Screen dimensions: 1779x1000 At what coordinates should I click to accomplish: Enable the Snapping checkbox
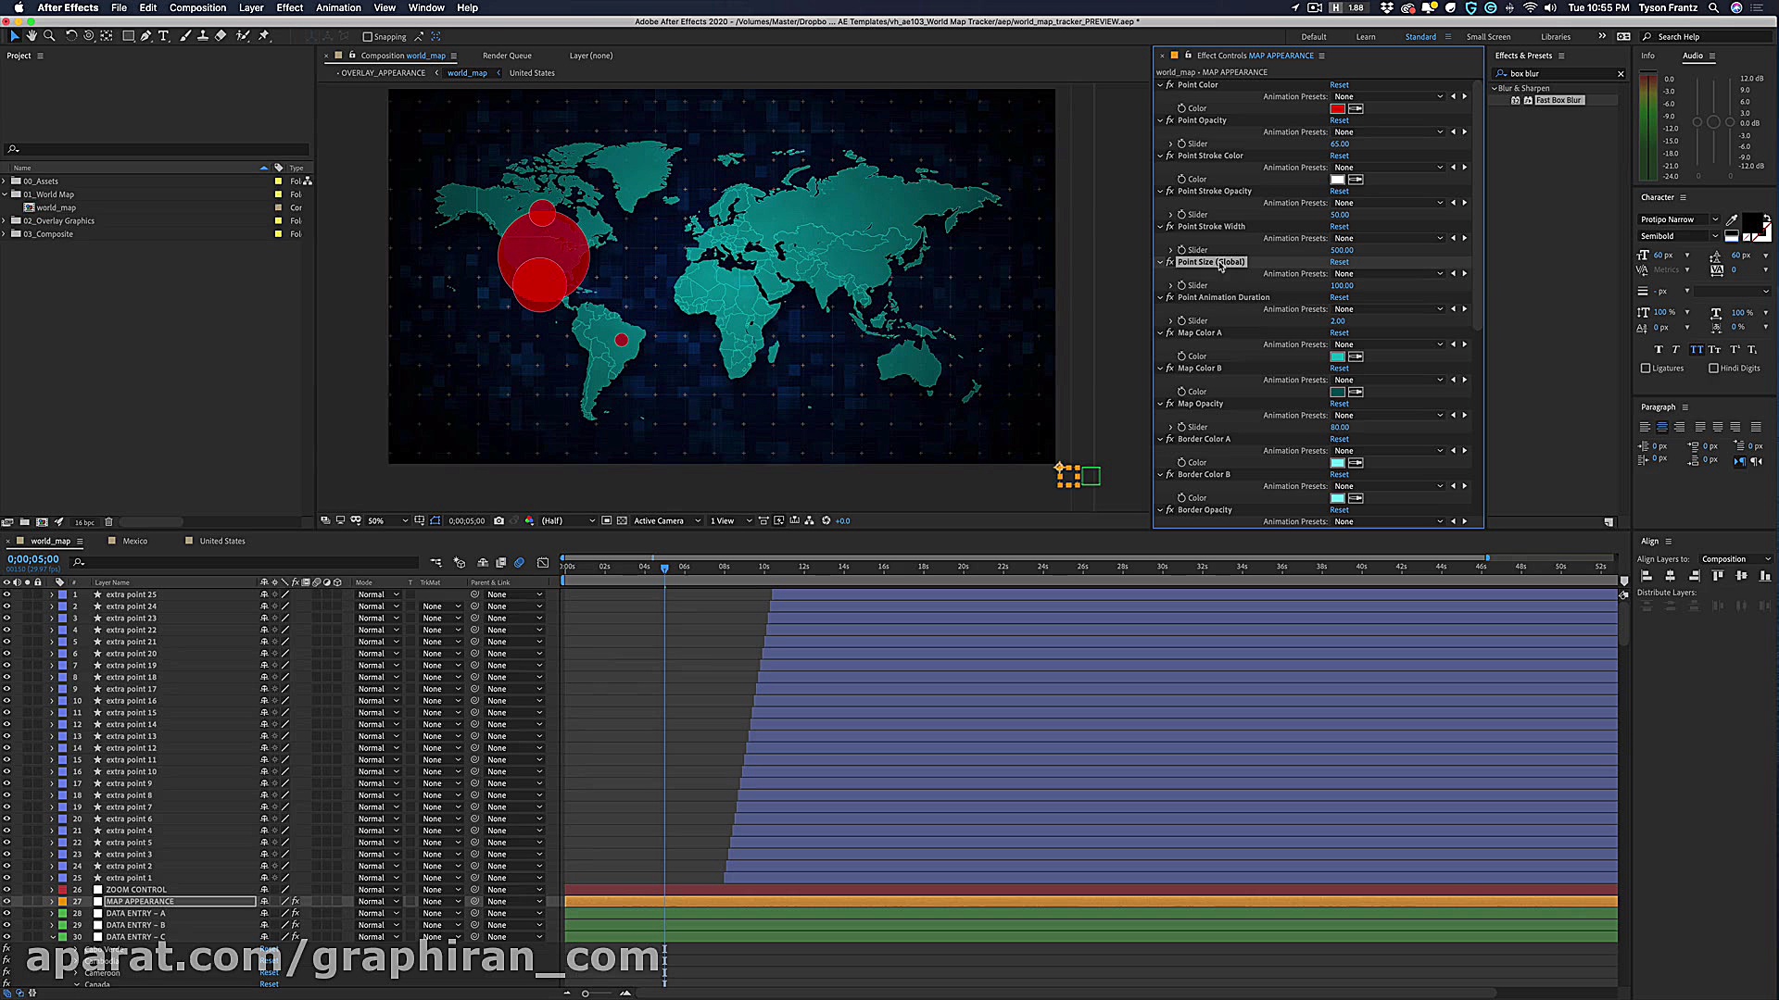(368, 37)
